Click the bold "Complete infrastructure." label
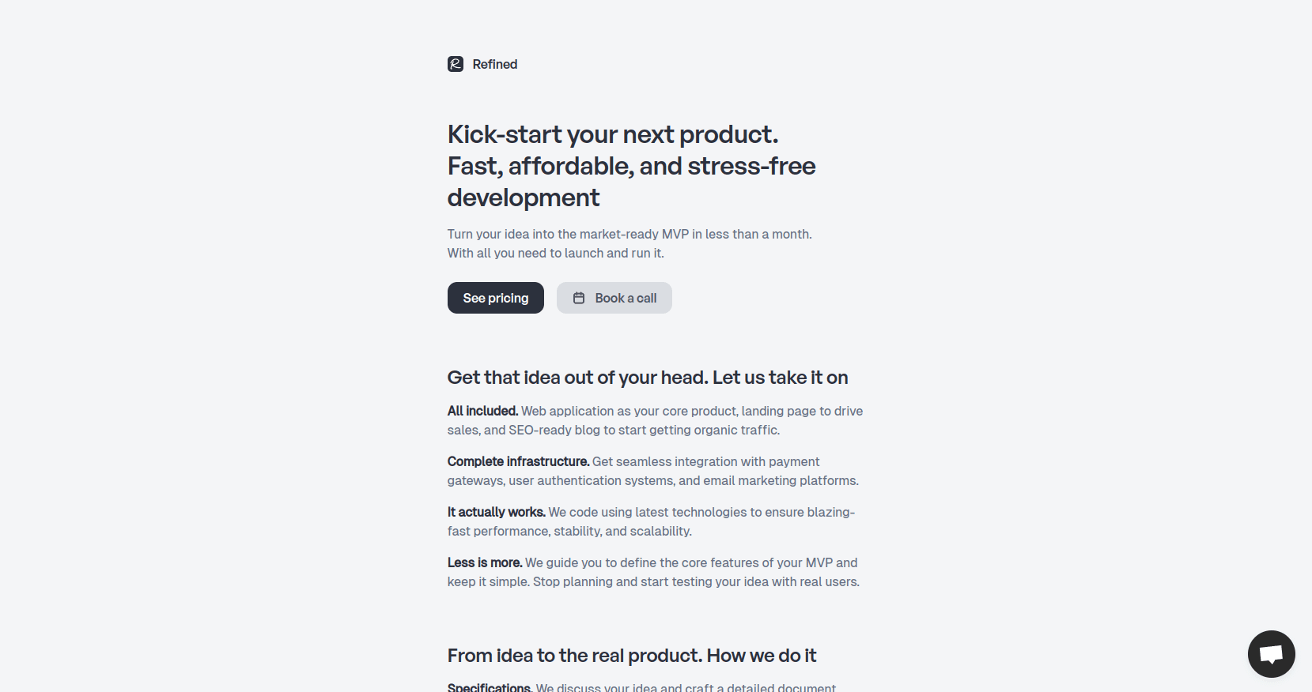Screen dimensions: 1312x692 tap(518, 461)
